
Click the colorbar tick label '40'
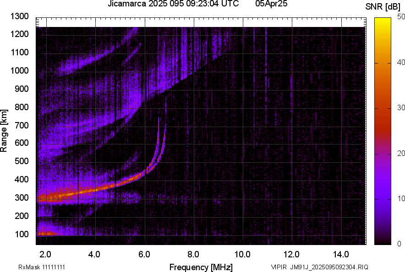point(401,62)
